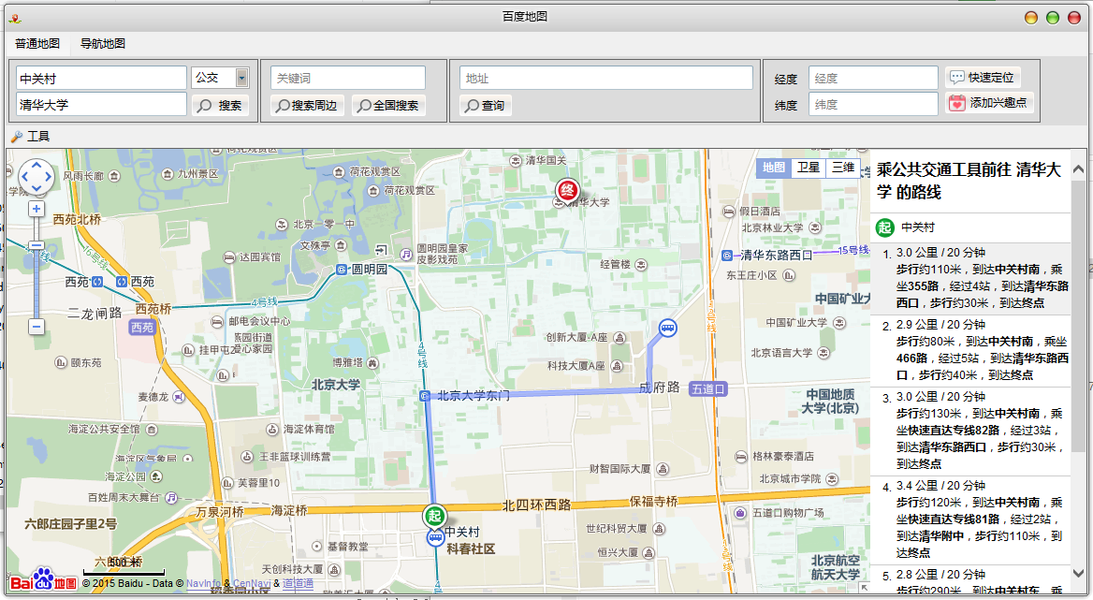Click the 添加兴趣点 add POI button
1093x600 pixels.
click(x=989, y=102)
